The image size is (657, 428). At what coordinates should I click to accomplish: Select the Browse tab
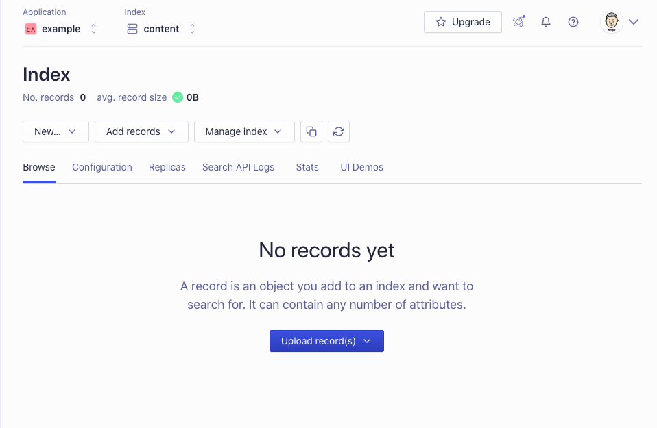39,167
